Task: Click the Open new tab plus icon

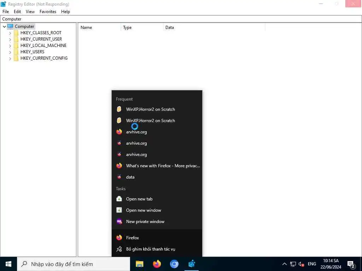Action: (119, 199)
